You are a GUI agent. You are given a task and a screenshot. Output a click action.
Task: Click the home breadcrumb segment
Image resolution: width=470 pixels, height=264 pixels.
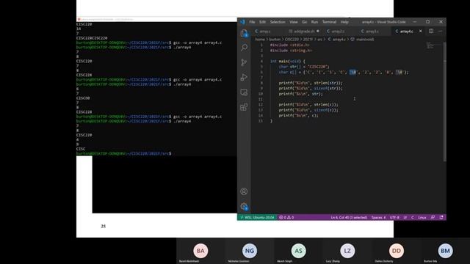coord(260,39)
